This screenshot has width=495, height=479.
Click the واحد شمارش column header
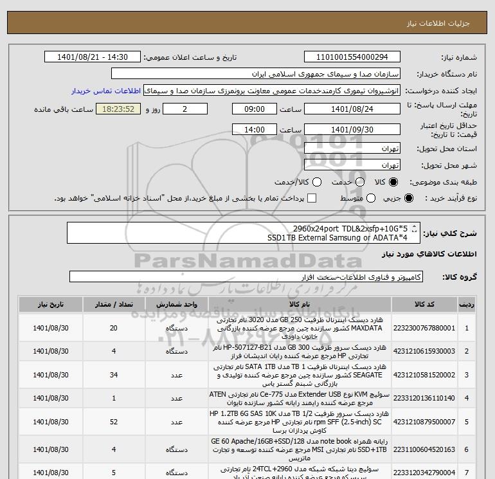coord(177,304)
